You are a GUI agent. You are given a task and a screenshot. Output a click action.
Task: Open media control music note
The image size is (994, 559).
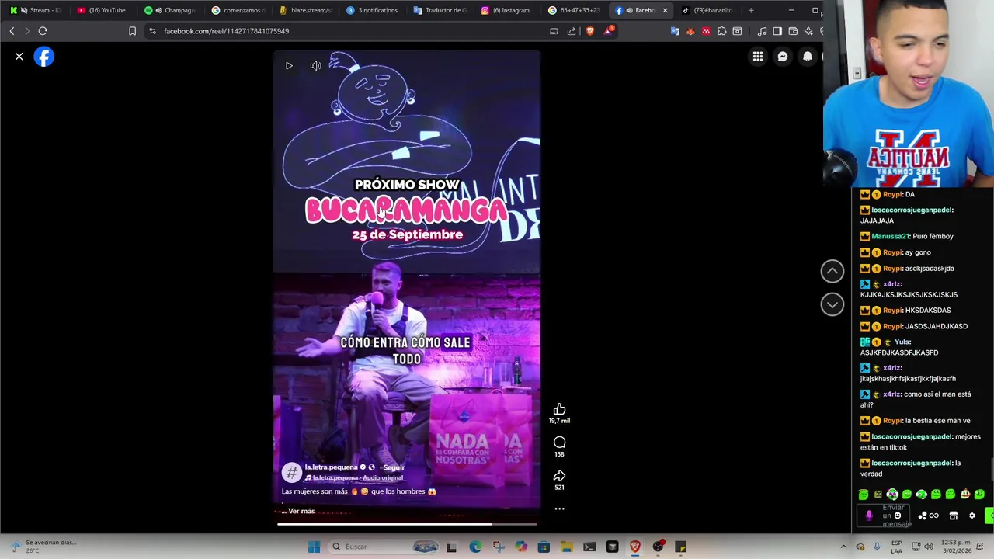pyautogui.click(x=762, y=31)
